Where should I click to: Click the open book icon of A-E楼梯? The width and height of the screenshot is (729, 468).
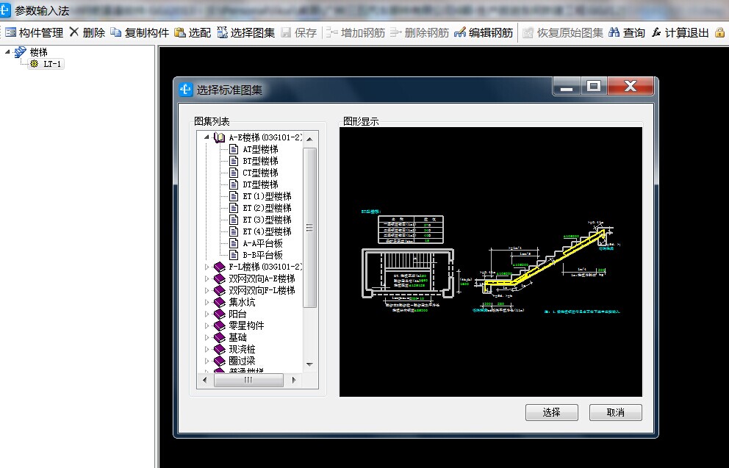pos(219,137)
